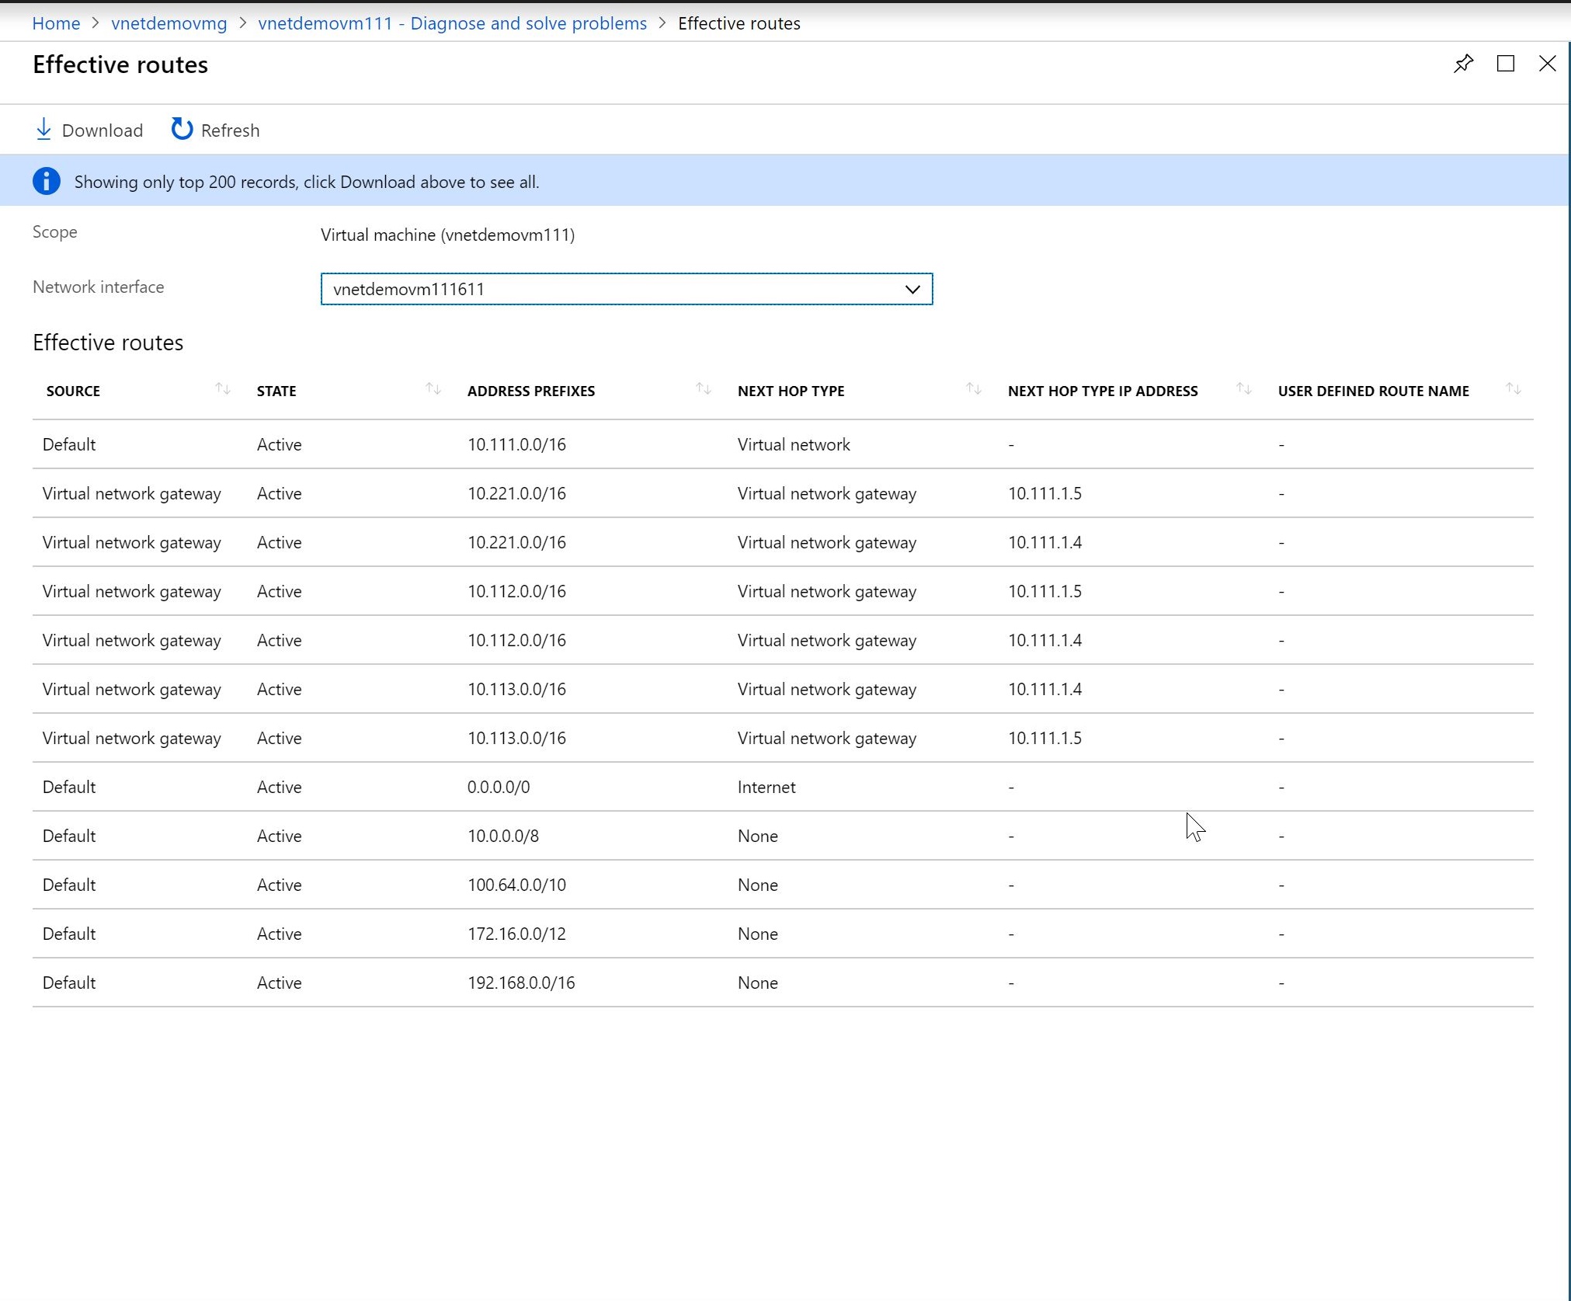Click the NEXT HOP TYPE IP ADDRESS header
Viewport: 1571px width, 1301px height.
[x=1103, y=391]
